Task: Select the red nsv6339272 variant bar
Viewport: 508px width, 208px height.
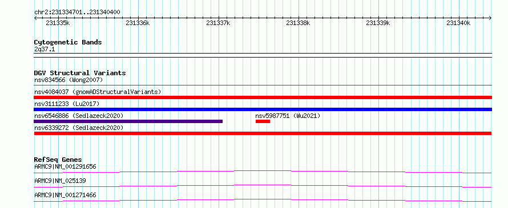Action: pos(263,133)
